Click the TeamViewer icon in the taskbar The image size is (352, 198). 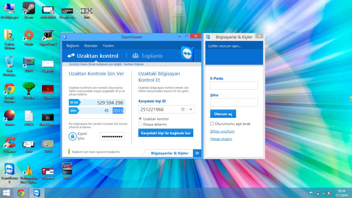click(36, 193)
